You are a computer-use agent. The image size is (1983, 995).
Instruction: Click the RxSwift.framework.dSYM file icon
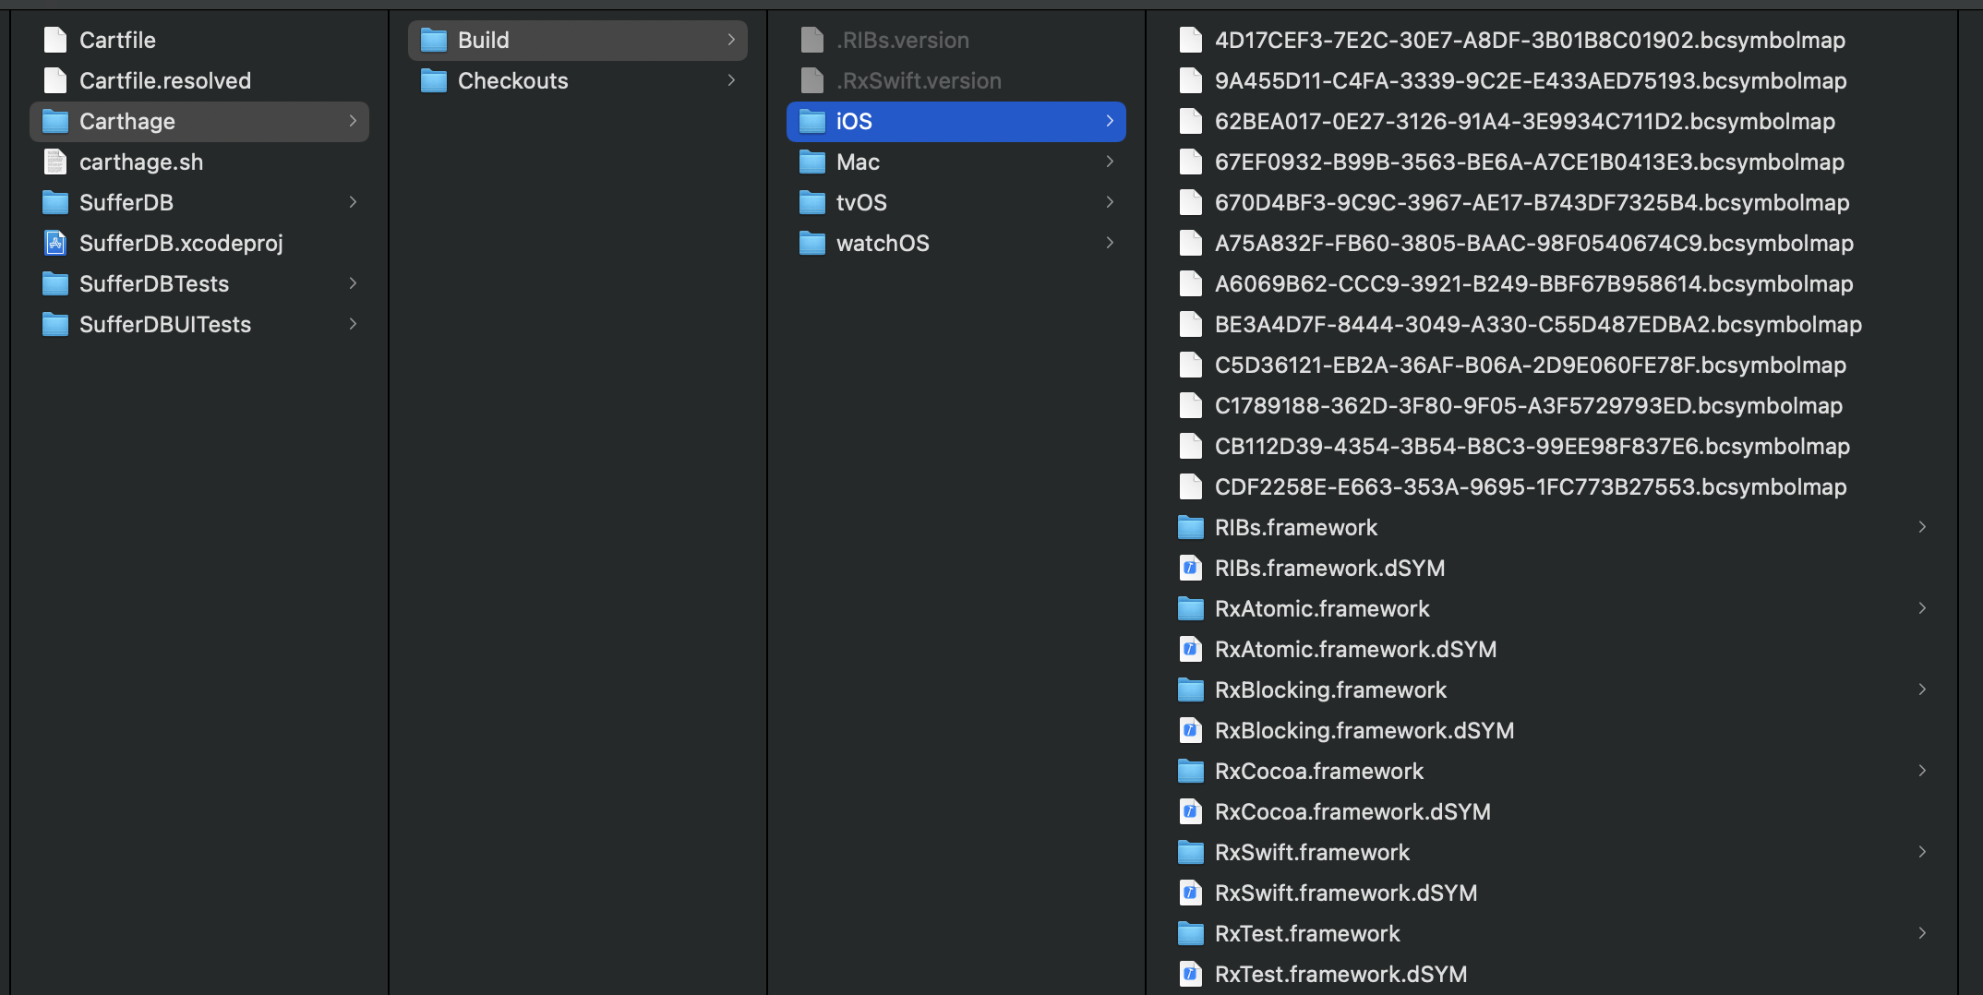point(1191,893)
